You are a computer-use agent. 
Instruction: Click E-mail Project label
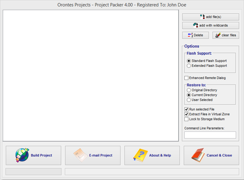coord(101,155)
